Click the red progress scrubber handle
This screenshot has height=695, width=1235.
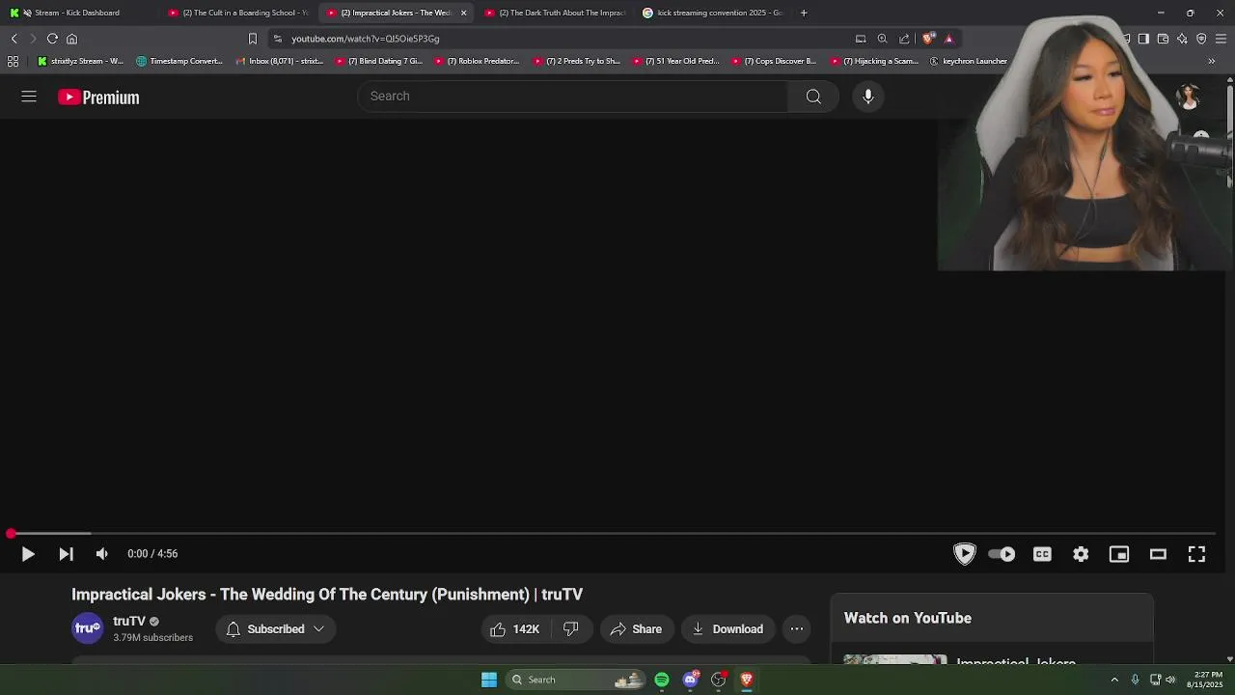(x=11, y=534)
